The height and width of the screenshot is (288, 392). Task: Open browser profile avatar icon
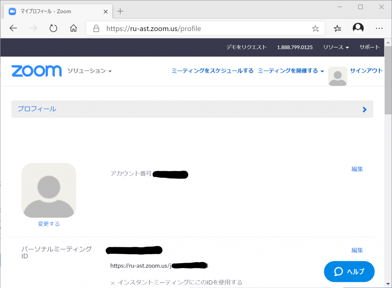point(358,28)
